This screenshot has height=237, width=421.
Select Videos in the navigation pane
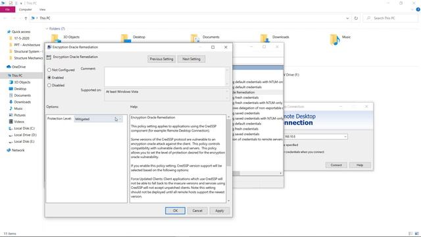pyautogui.click(x=19, y=122)
